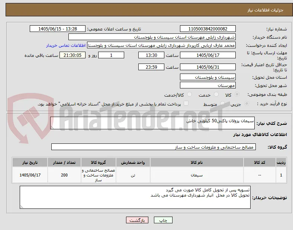The image size is (293, 230).
Task: Select the کالا/خدمت radio button
Action: pos(189,94)
